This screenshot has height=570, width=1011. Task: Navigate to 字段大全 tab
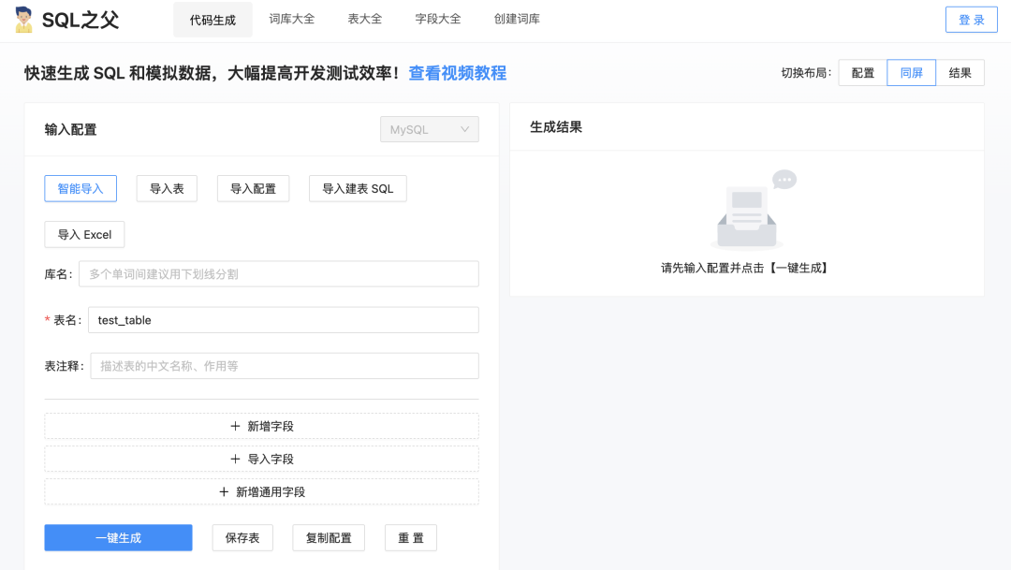click(438, 20)
